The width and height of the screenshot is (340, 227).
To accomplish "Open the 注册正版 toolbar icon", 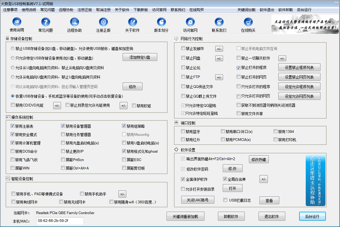I will click(103, 22).
